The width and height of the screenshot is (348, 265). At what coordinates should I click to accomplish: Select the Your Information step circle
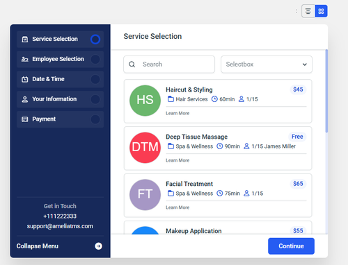(x=95, y=99)
